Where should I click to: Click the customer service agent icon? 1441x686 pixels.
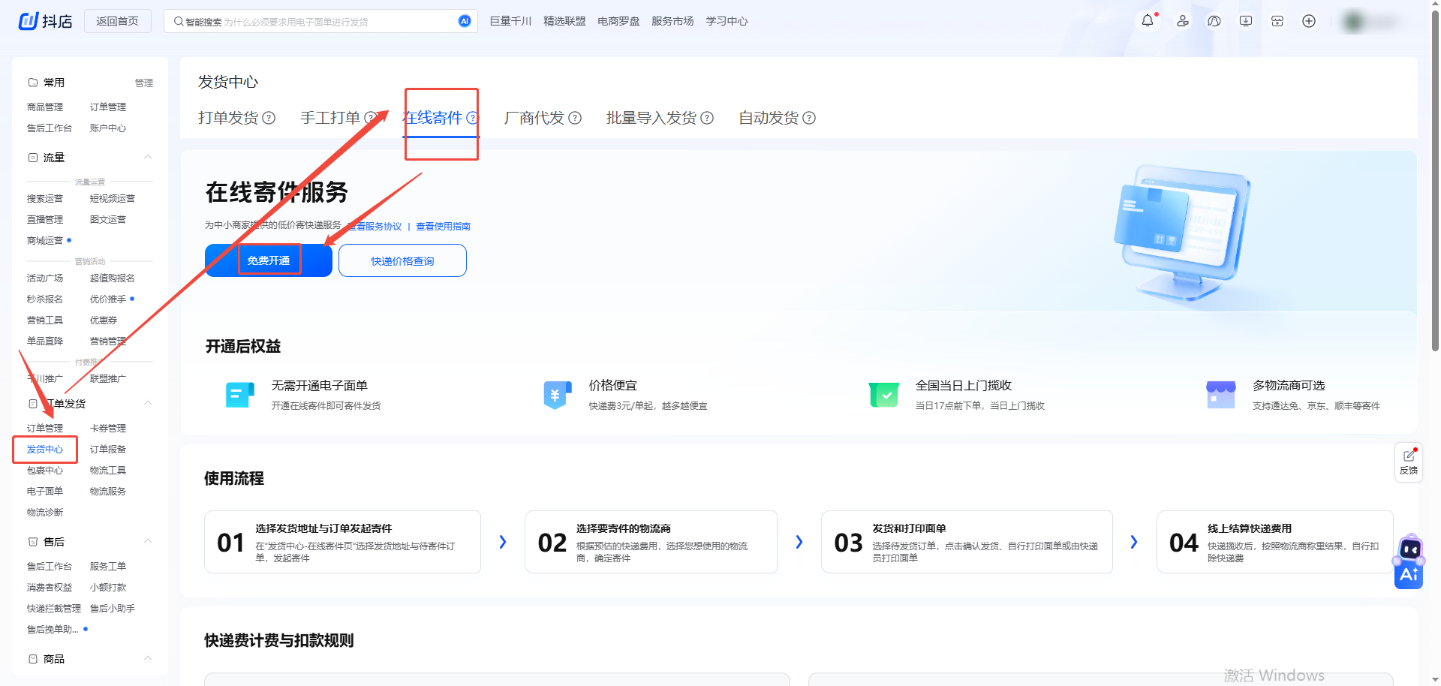click(1182, 21)
